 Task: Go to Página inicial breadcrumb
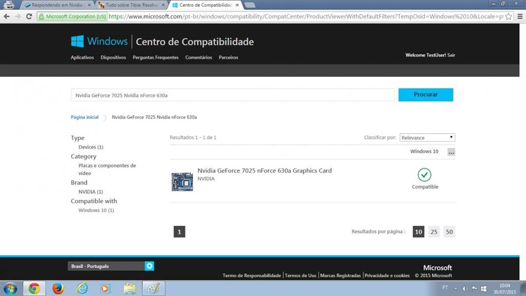pos(85,117)
